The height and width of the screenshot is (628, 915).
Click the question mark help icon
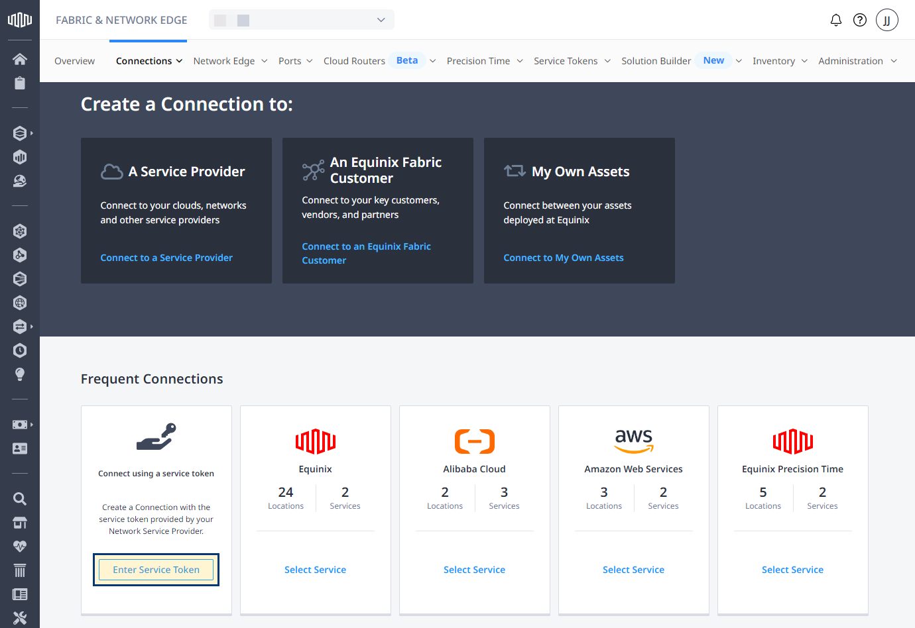click(x=860, y=20)
